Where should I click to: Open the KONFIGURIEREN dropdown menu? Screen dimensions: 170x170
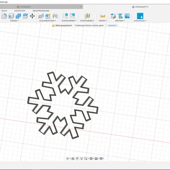(69, 21)
